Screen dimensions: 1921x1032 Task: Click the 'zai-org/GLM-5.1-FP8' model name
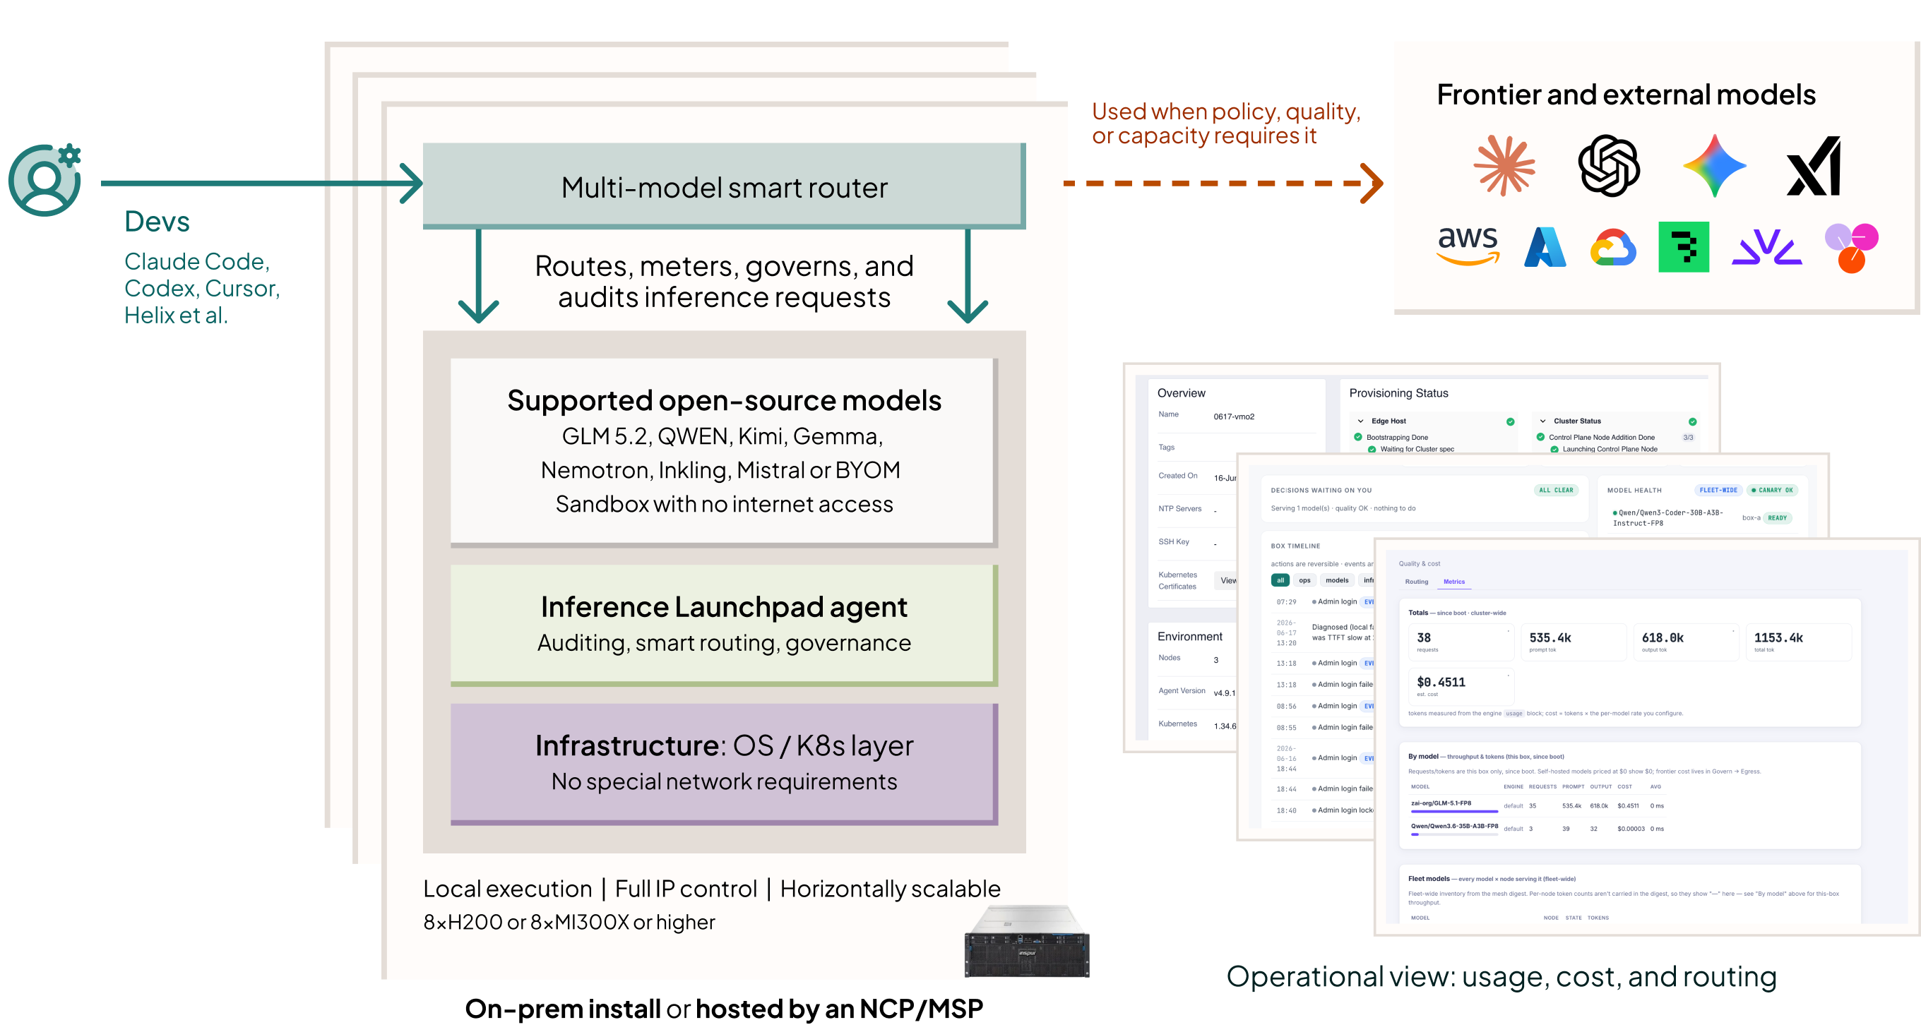point(1441,803)
